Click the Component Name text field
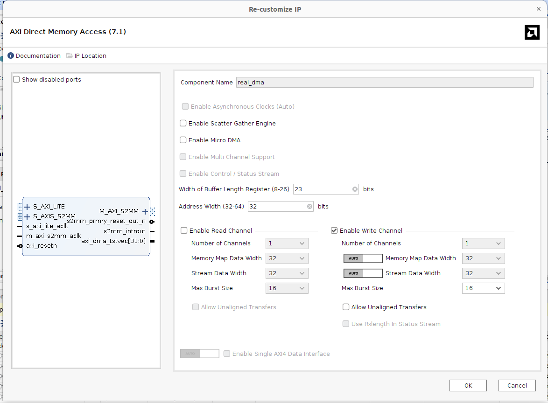 pos(384,83)
